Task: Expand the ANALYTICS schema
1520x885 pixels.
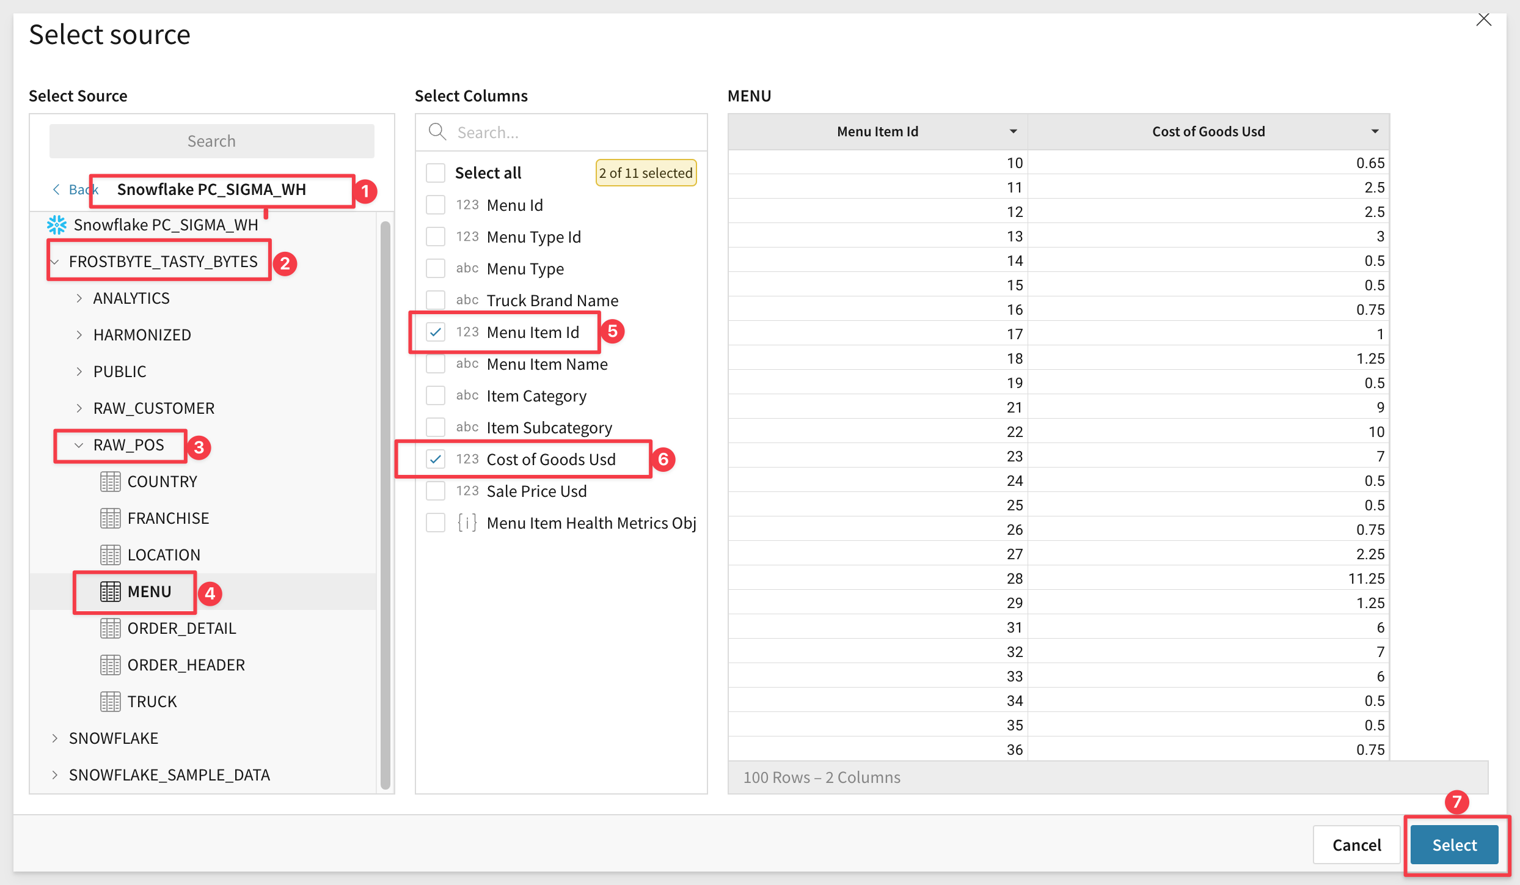Action: [79, 298]
